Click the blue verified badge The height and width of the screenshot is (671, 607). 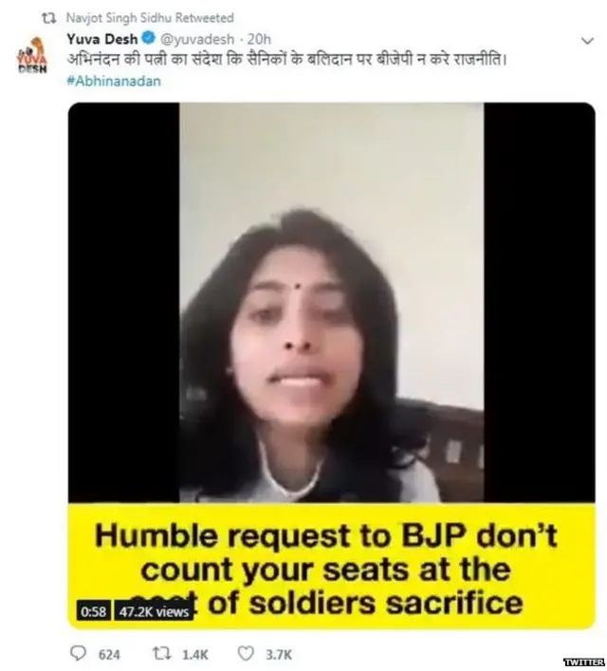point(149,39)
